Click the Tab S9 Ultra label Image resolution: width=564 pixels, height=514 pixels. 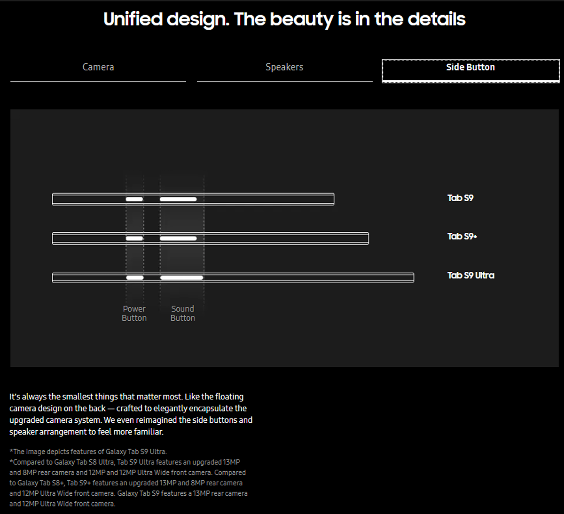[x=470, y=276]
